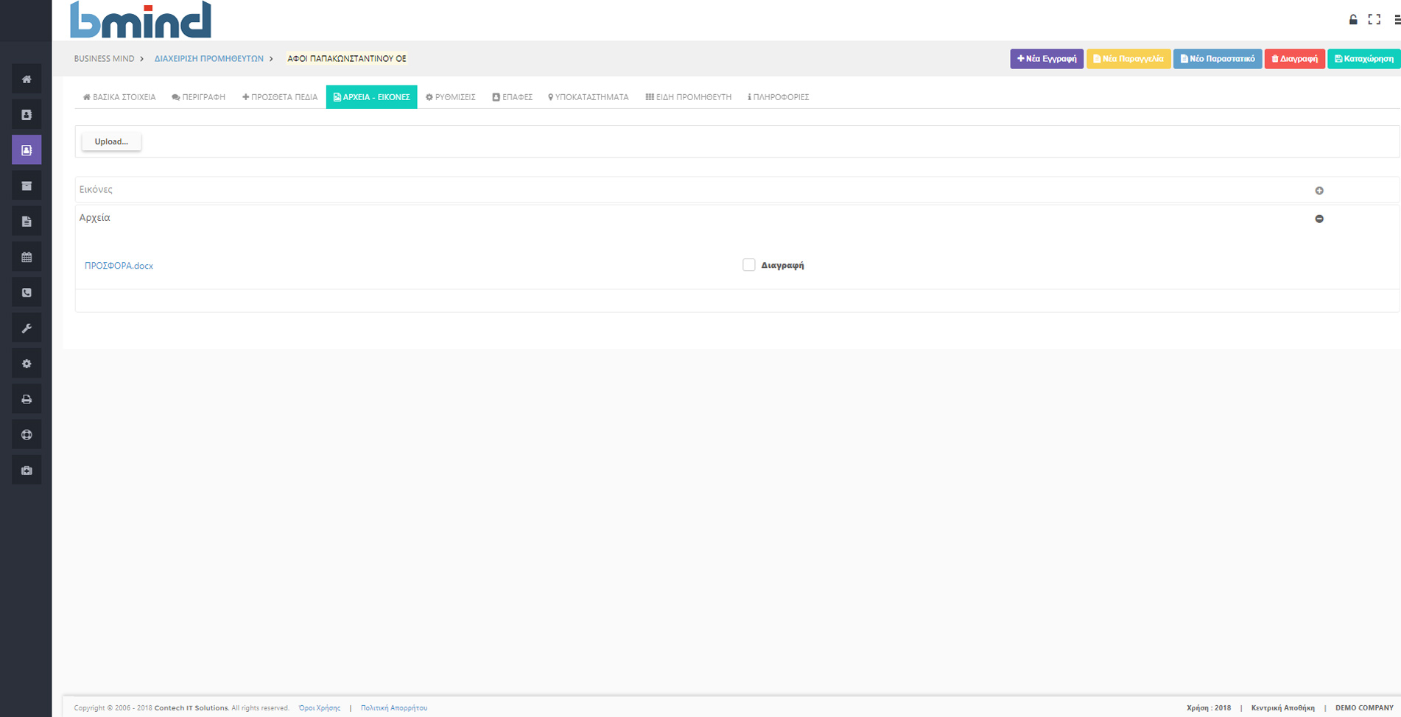Open the document page sidebar icon
Viewport: 1401px width, 717px height.
tap(27, 221)
